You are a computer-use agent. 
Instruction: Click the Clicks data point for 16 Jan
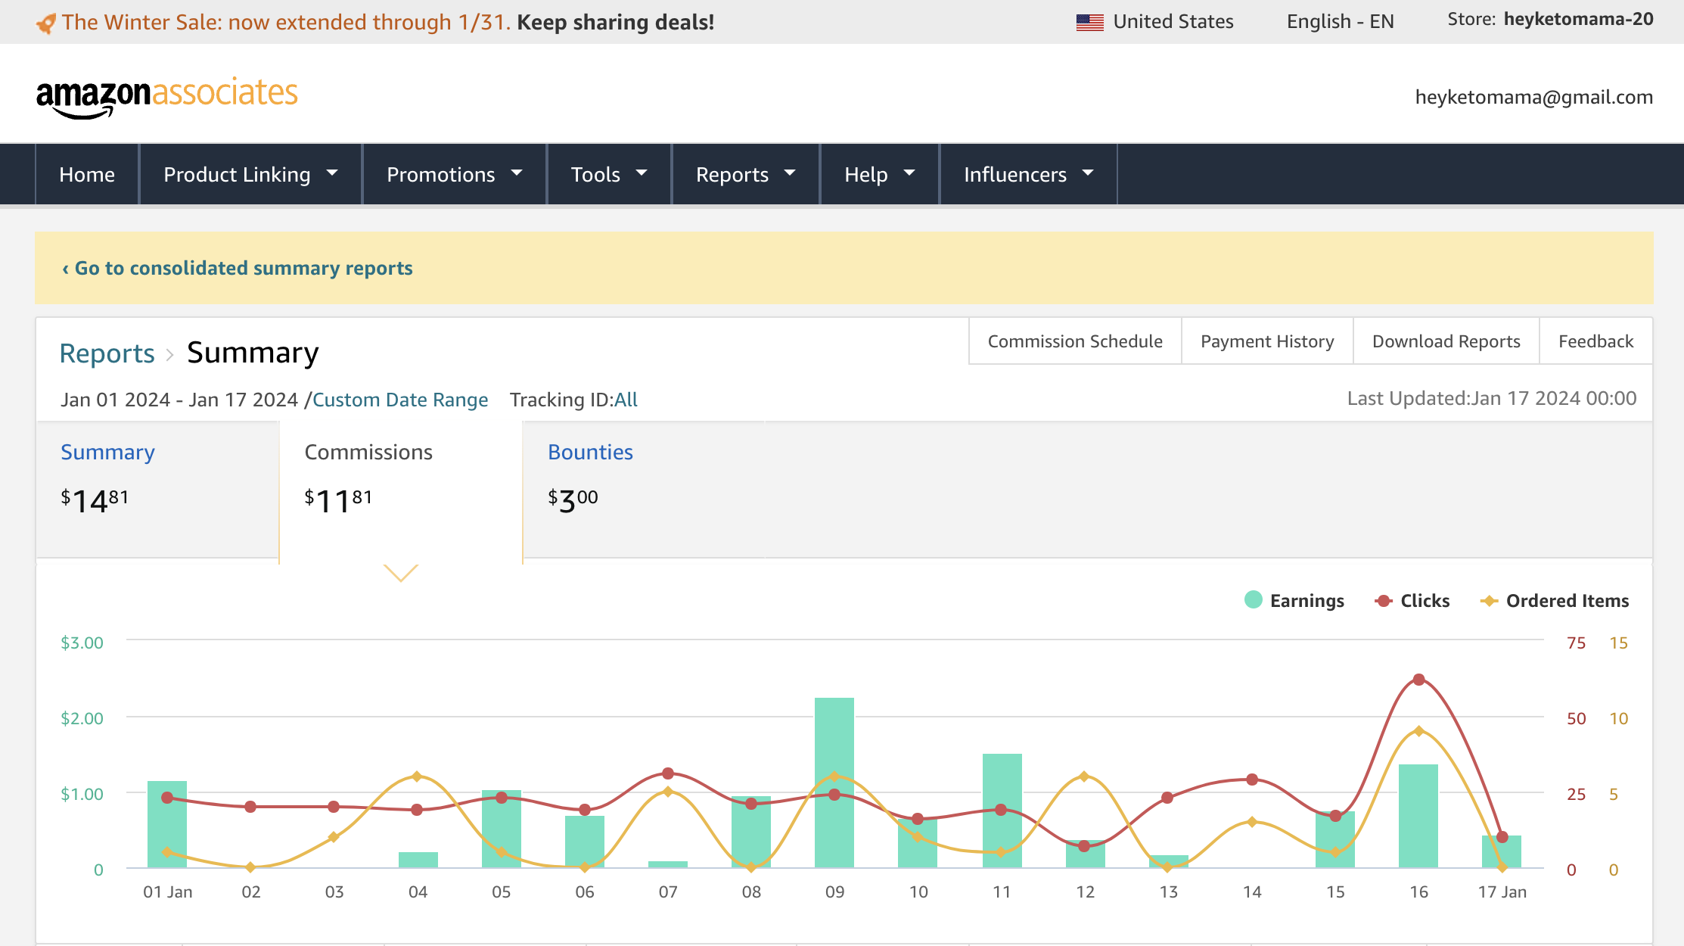pyautogui.click(x=1418, y=680)
